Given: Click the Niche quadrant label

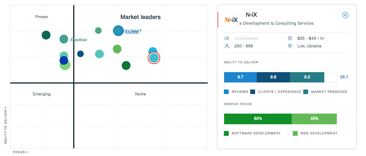Looking at the screenshot, I should (140, 94).
